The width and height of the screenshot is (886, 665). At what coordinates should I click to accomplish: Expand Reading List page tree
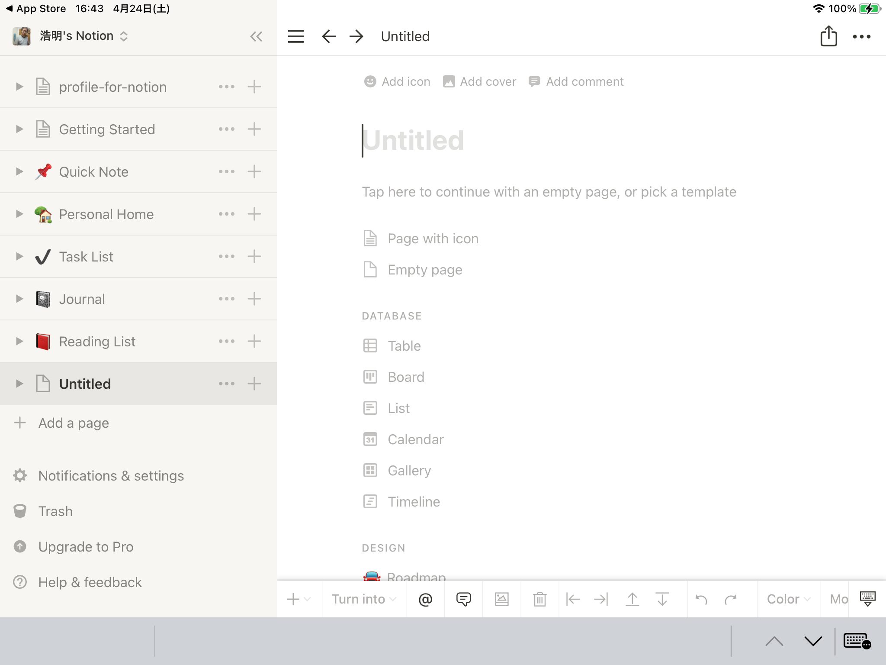pyautogui.click(x=19, y=341)
